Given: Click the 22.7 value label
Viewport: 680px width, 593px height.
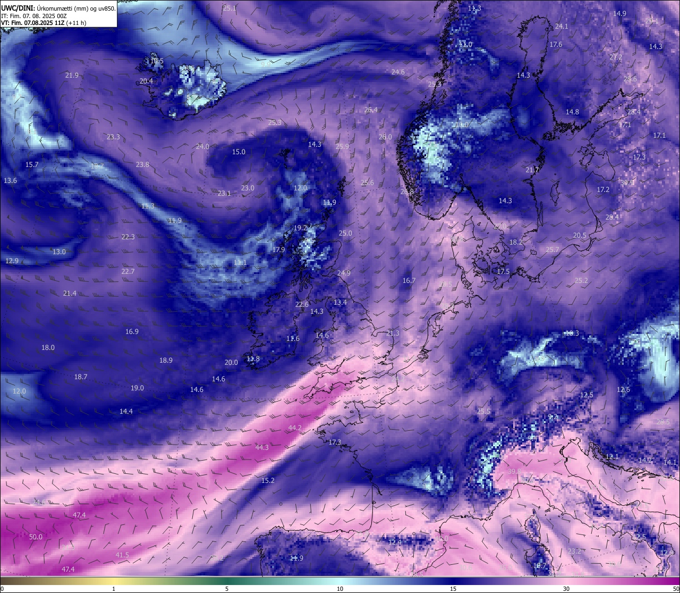Looking at the screenshot, I should tap(127, 272).
